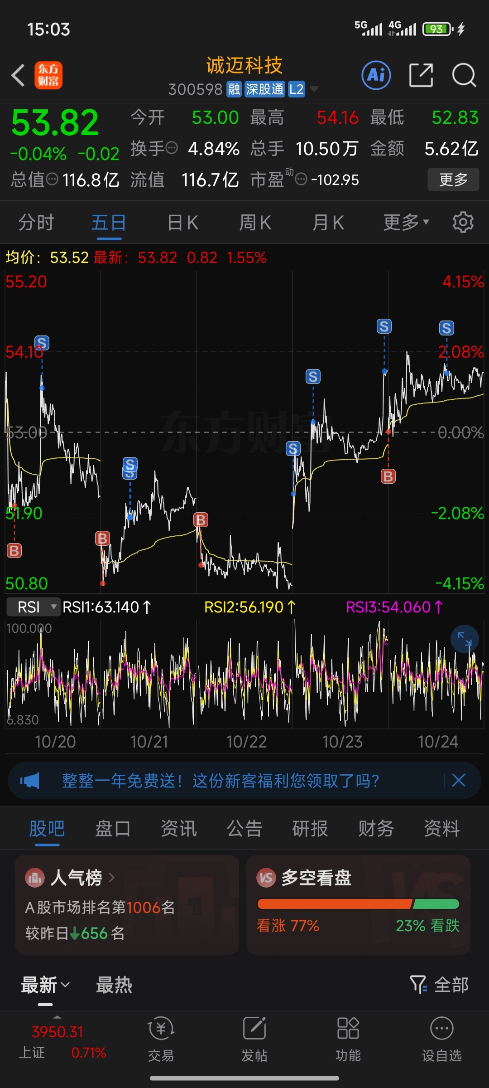
Task: Switch to 周K chart tab
Action: click(x=255, y=222)
